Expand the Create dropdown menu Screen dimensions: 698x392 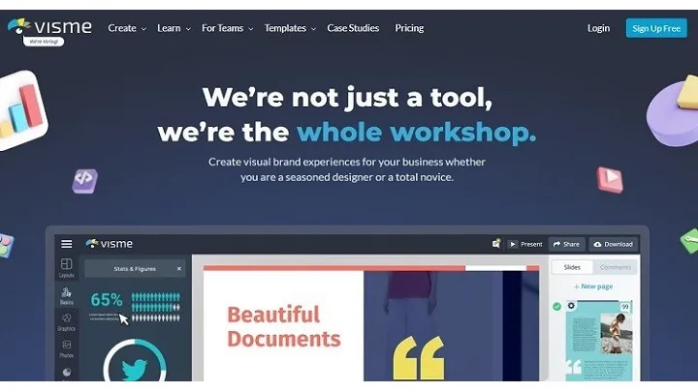pyautogui.click(x=126, y=28)
